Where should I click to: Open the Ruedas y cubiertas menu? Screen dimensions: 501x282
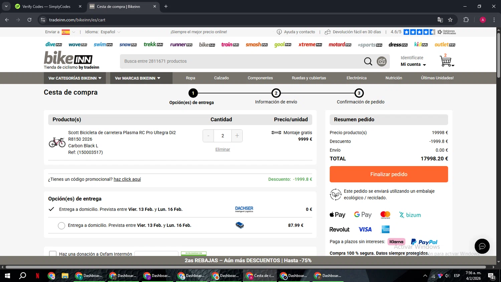pyautogui.click(x=309, y=78)
